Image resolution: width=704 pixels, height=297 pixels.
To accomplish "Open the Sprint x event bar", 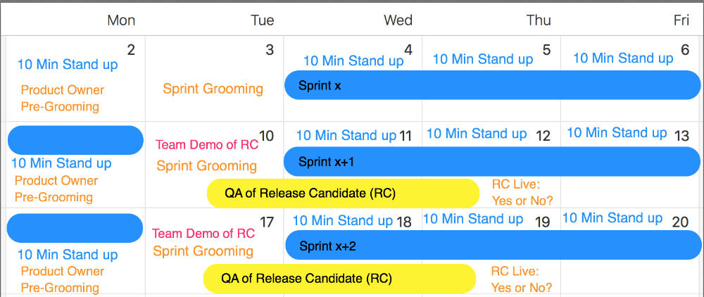I will tap(493, 85).
